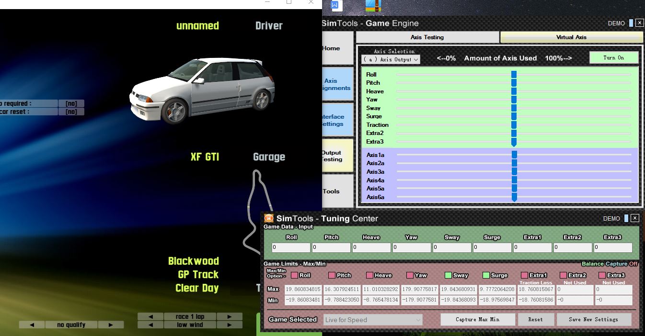Image resolution: width=645 pixels, height=336 pixels.
Task: Click the Axis1a slider
Action: click(x=514, y=155)
